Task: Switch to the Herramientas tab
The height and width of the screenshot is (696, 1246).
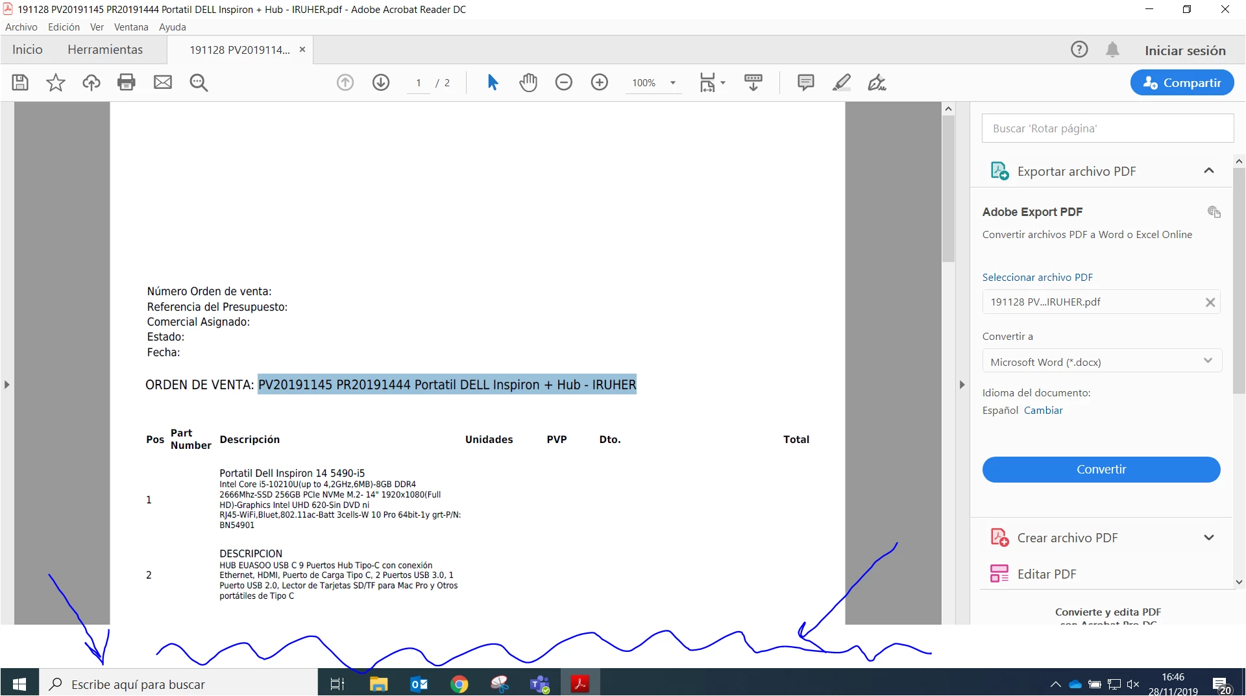Action: point(105,49)
